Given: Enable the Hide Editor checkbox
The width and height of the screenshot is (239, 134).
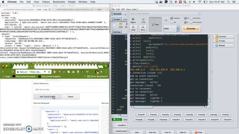Looking at the screenshot, I should (x=191, y=18).
